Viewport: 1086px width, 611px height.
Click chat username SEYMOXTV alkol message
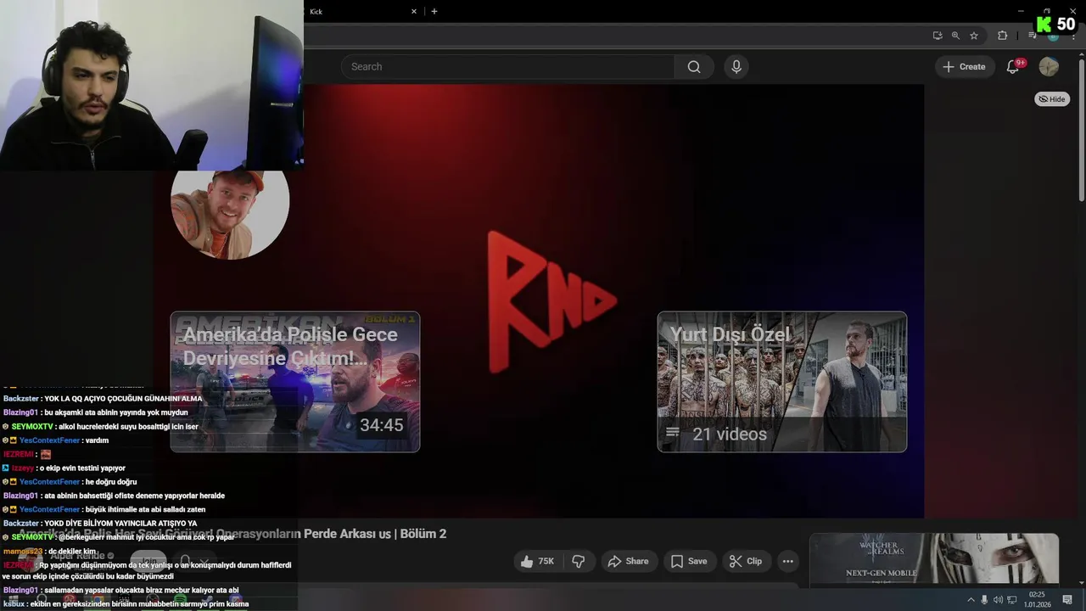tap(32, 427)
